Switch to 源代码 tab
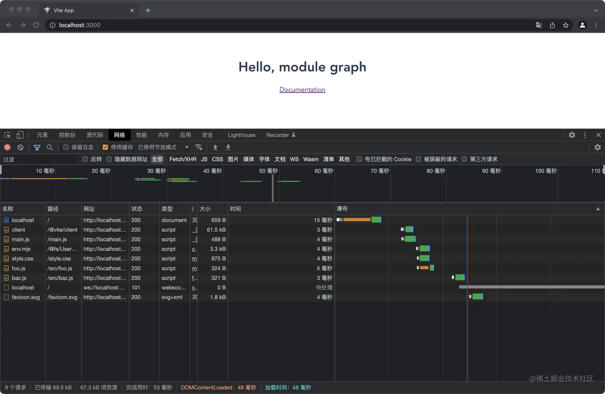 (94, 135)
